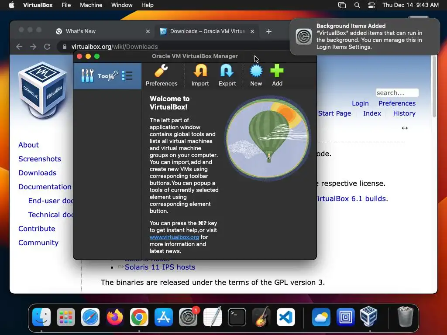Click the Login link on website

[360, 103]
